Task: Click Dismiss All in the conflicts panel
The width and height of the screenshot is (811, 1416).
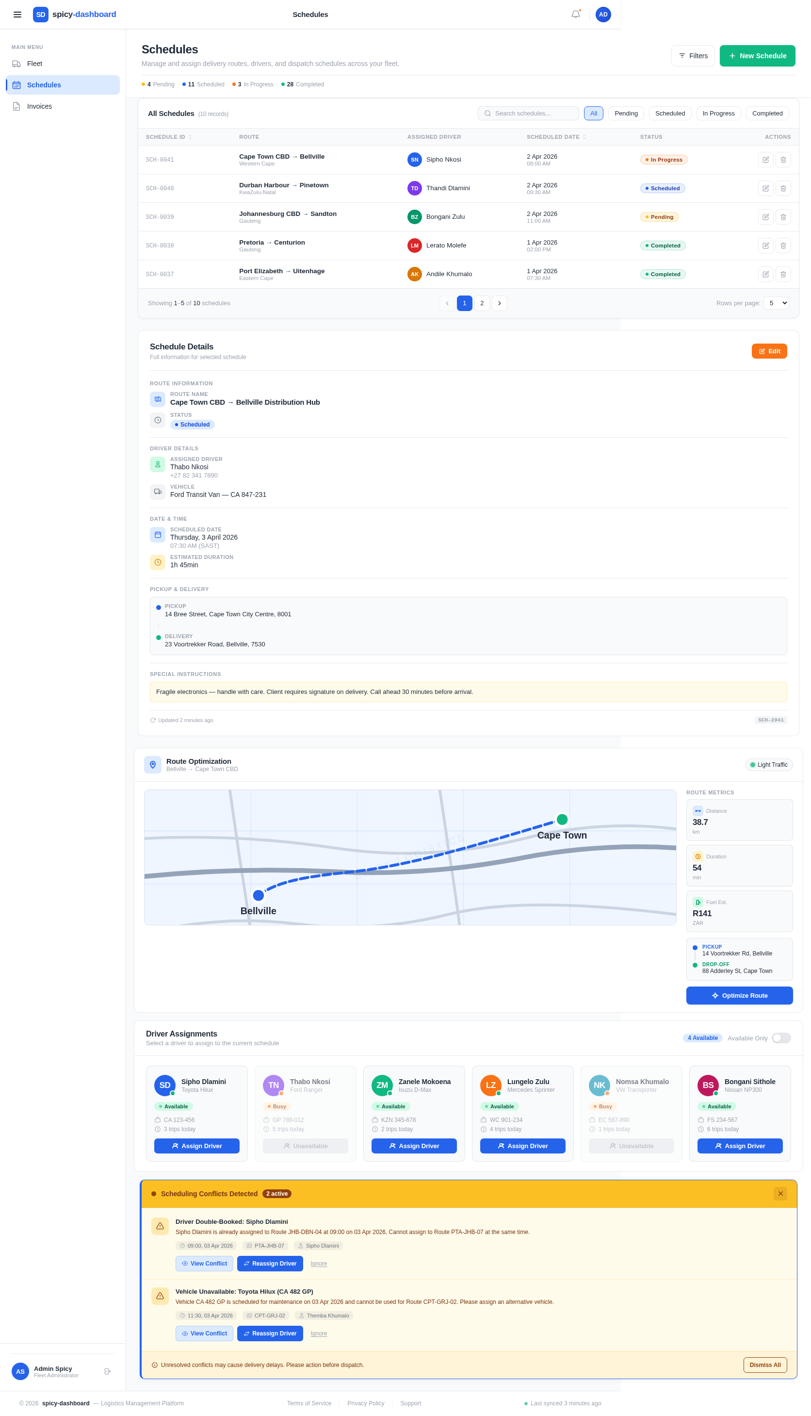Action: (765, 1365)
